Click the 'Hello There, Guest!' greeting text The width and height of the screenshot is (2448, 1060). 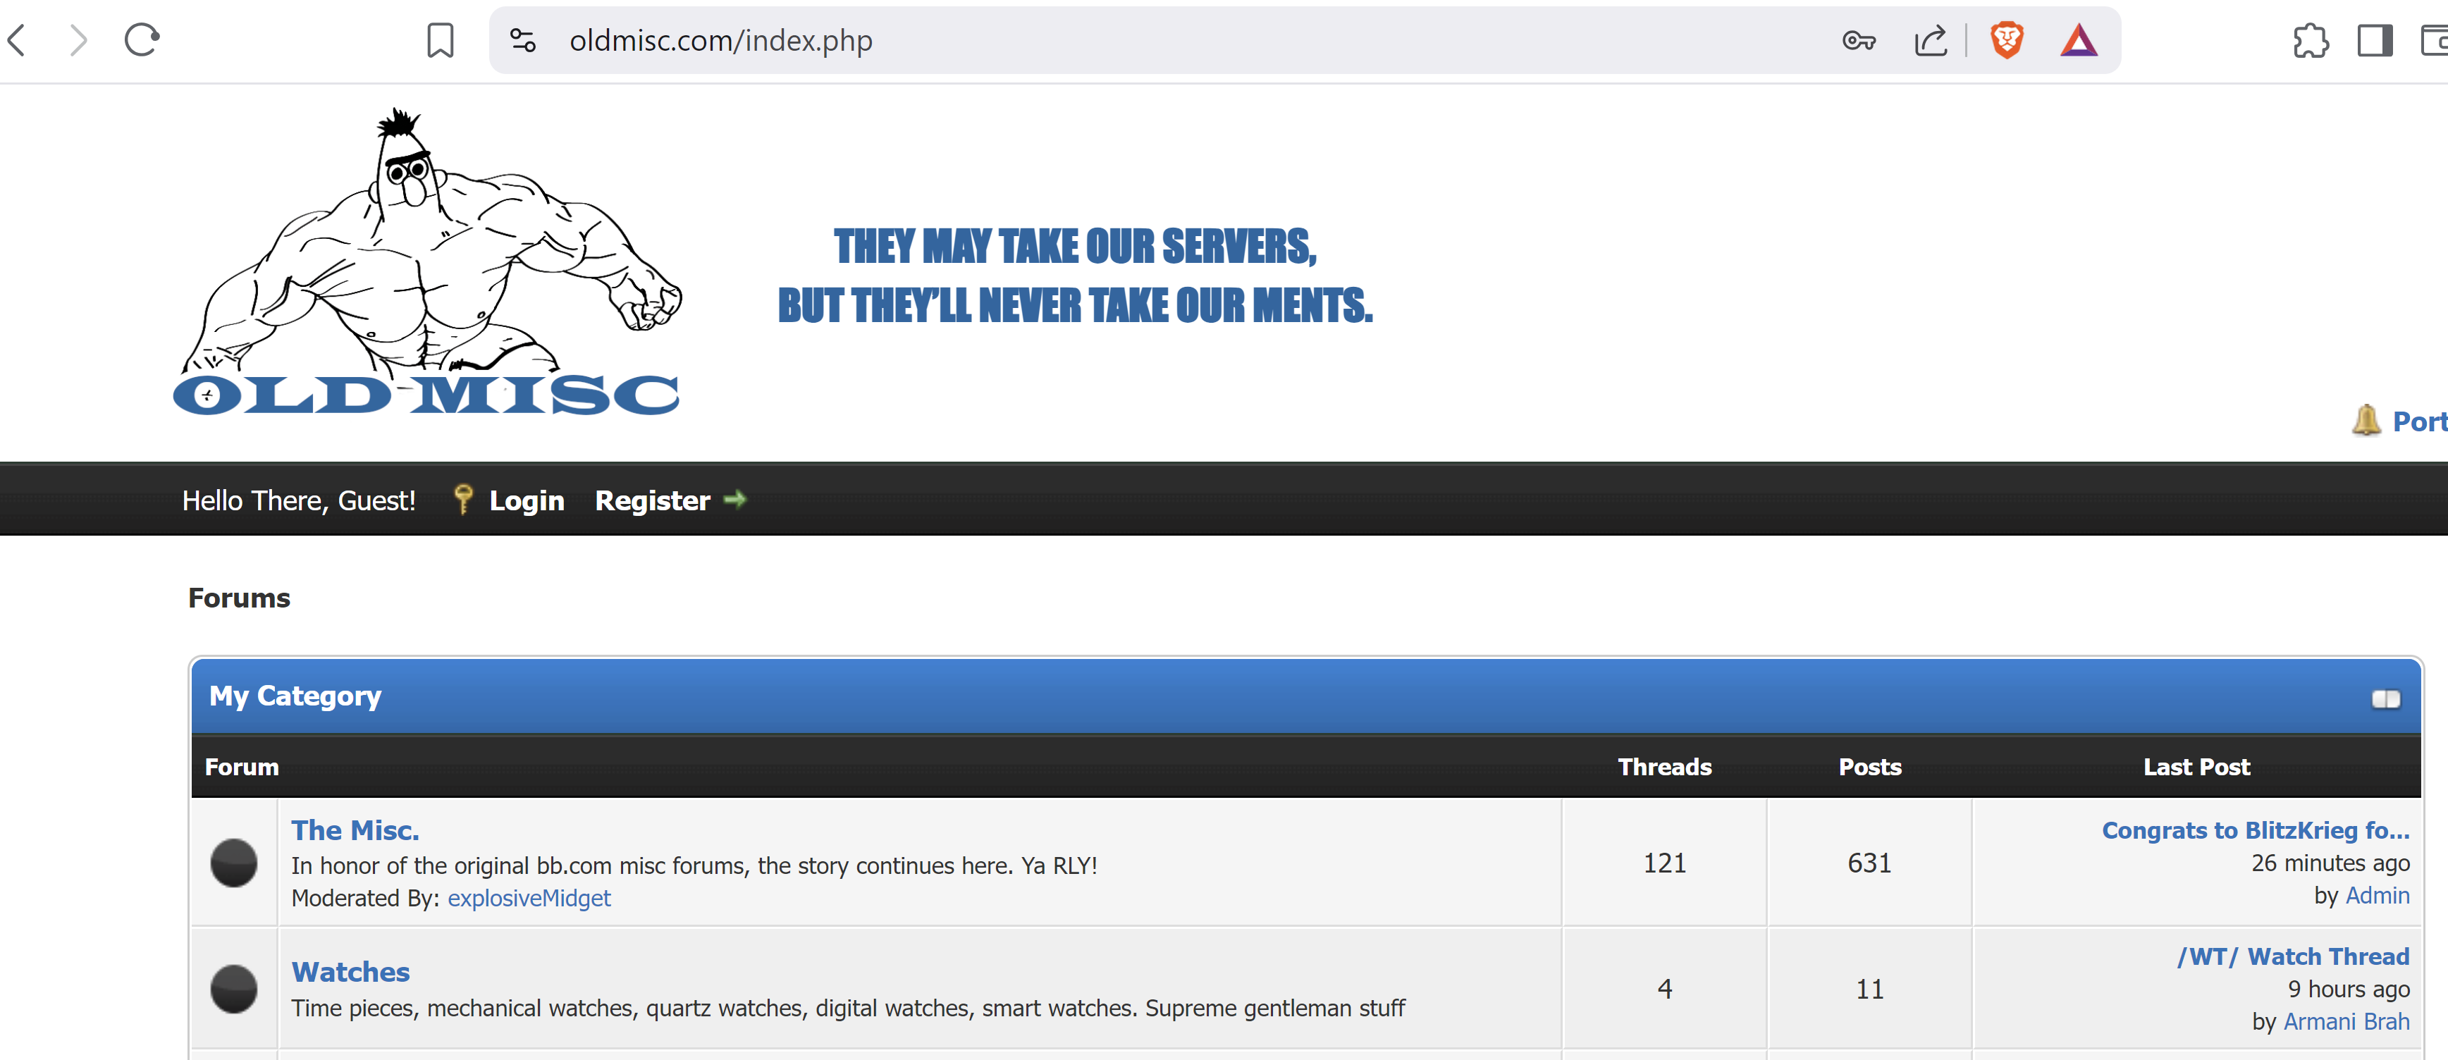(298, 500)
